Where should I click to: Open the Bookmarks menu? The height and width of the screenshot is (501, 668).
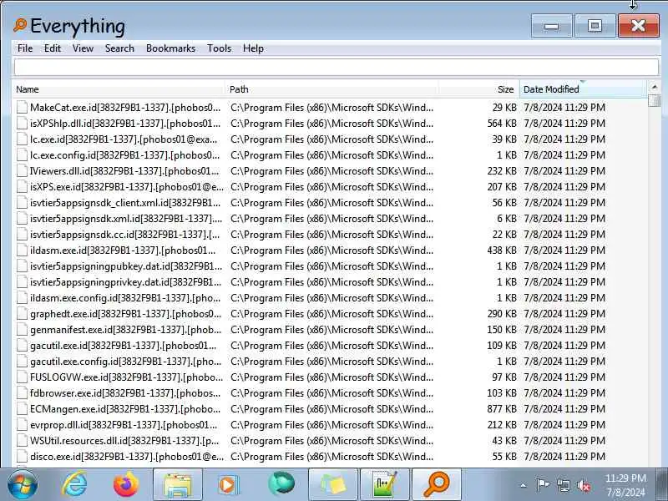170,48
